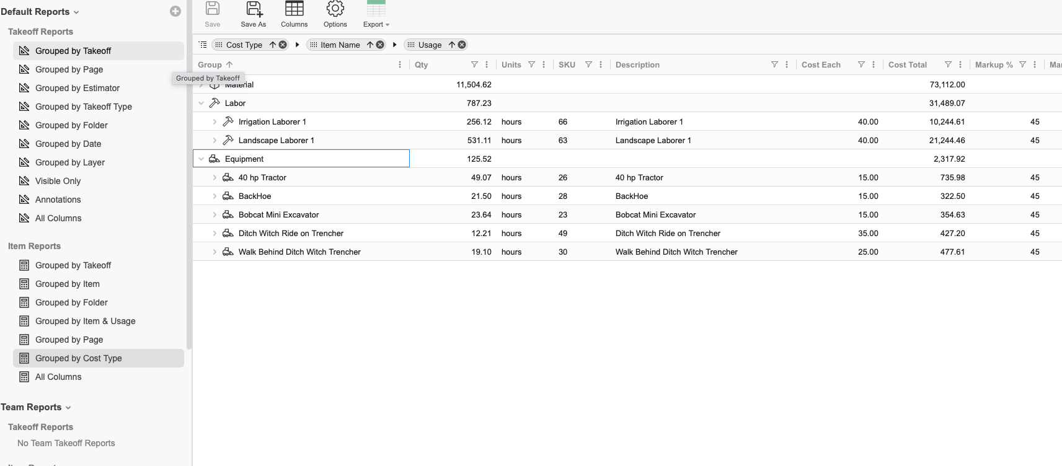Expand the Landscape Laborer 1 row
1062x466 pixels.
pyautogui.click(x=215, y=140)
